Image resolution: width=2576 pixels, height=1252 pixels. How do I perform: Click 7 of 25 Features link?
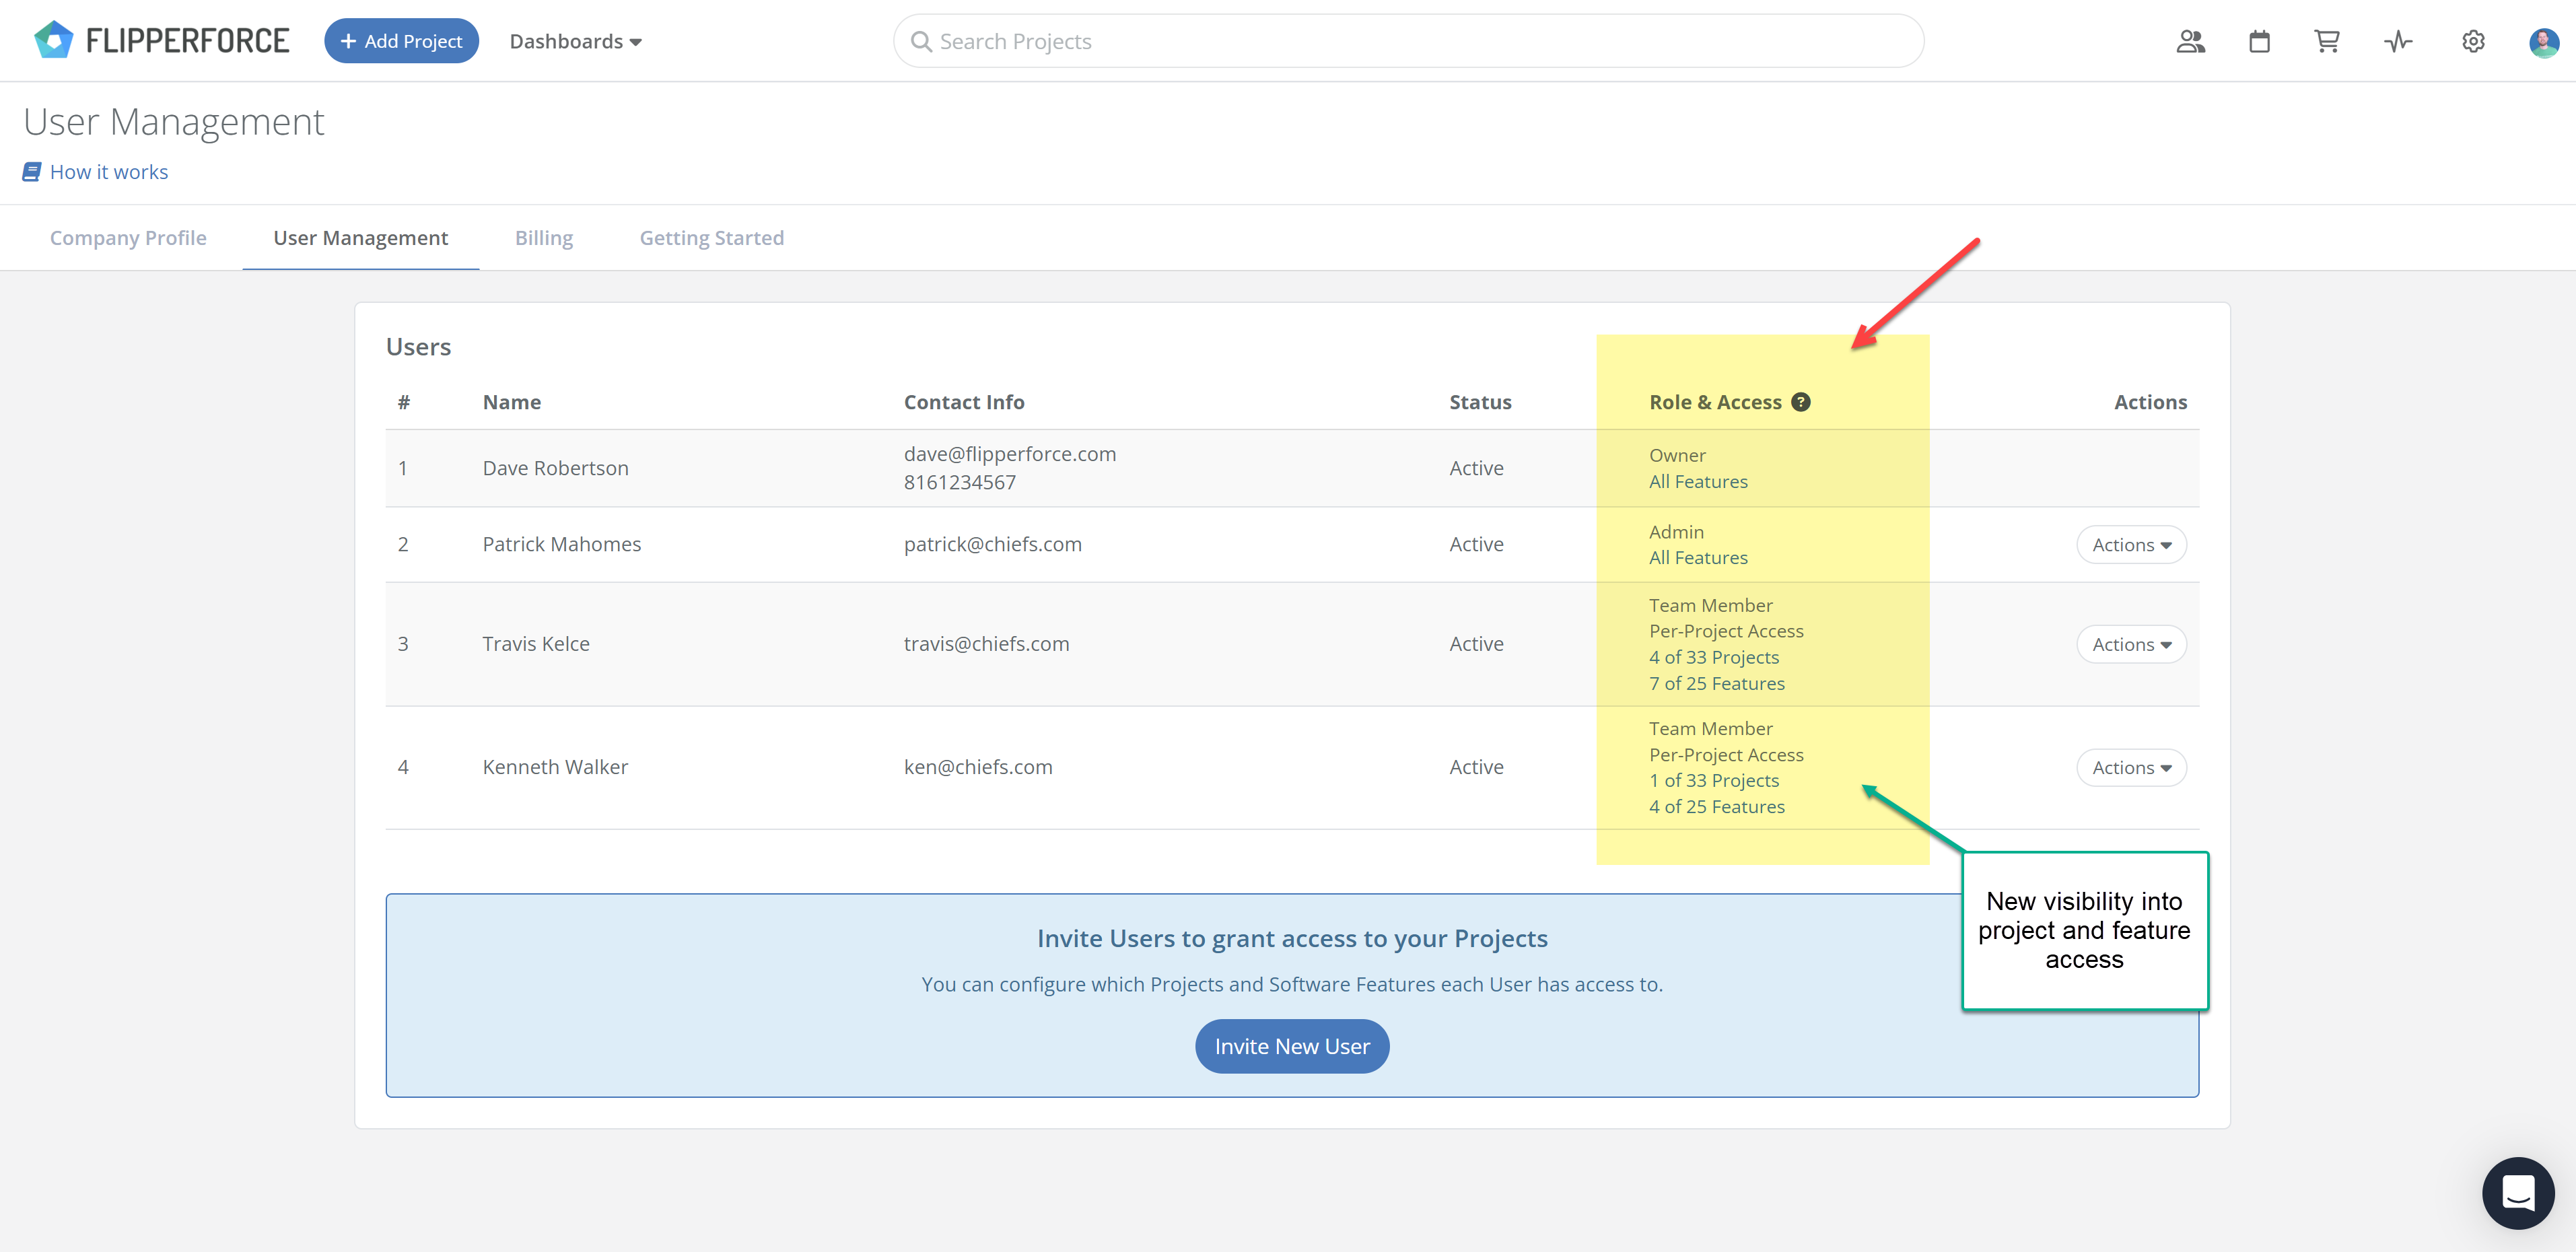pos(1717,684)
